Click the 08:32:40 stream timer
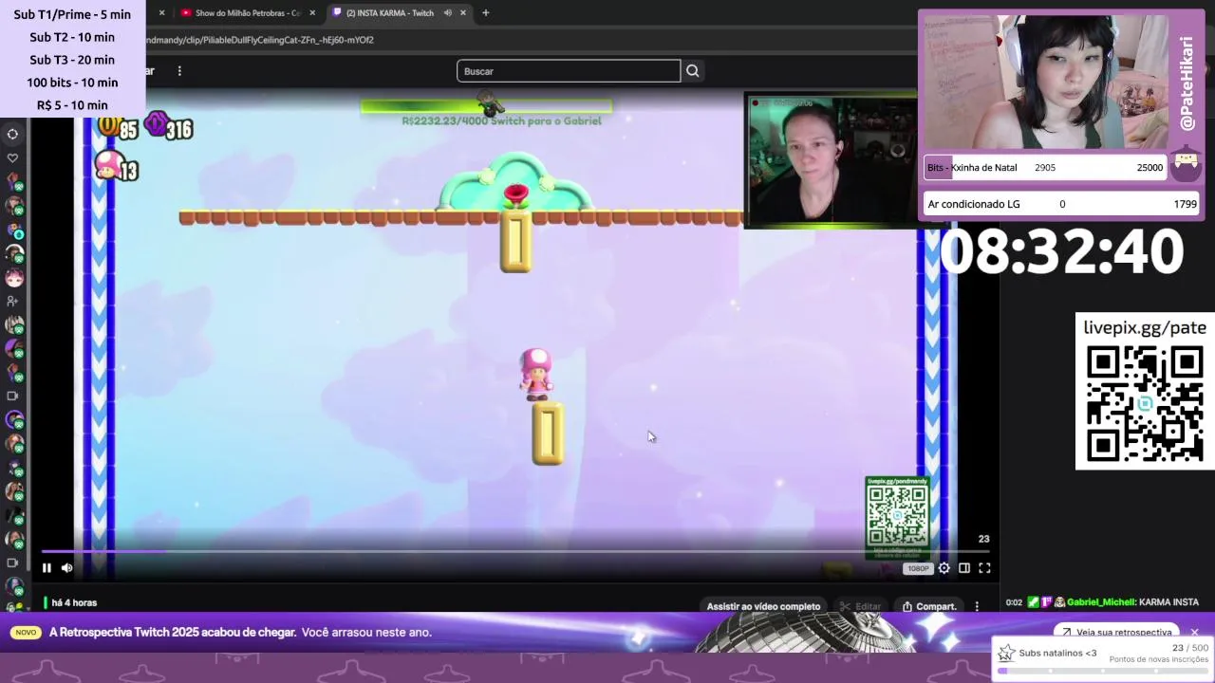This screenshot has width=1215, height=683. 1061,252
